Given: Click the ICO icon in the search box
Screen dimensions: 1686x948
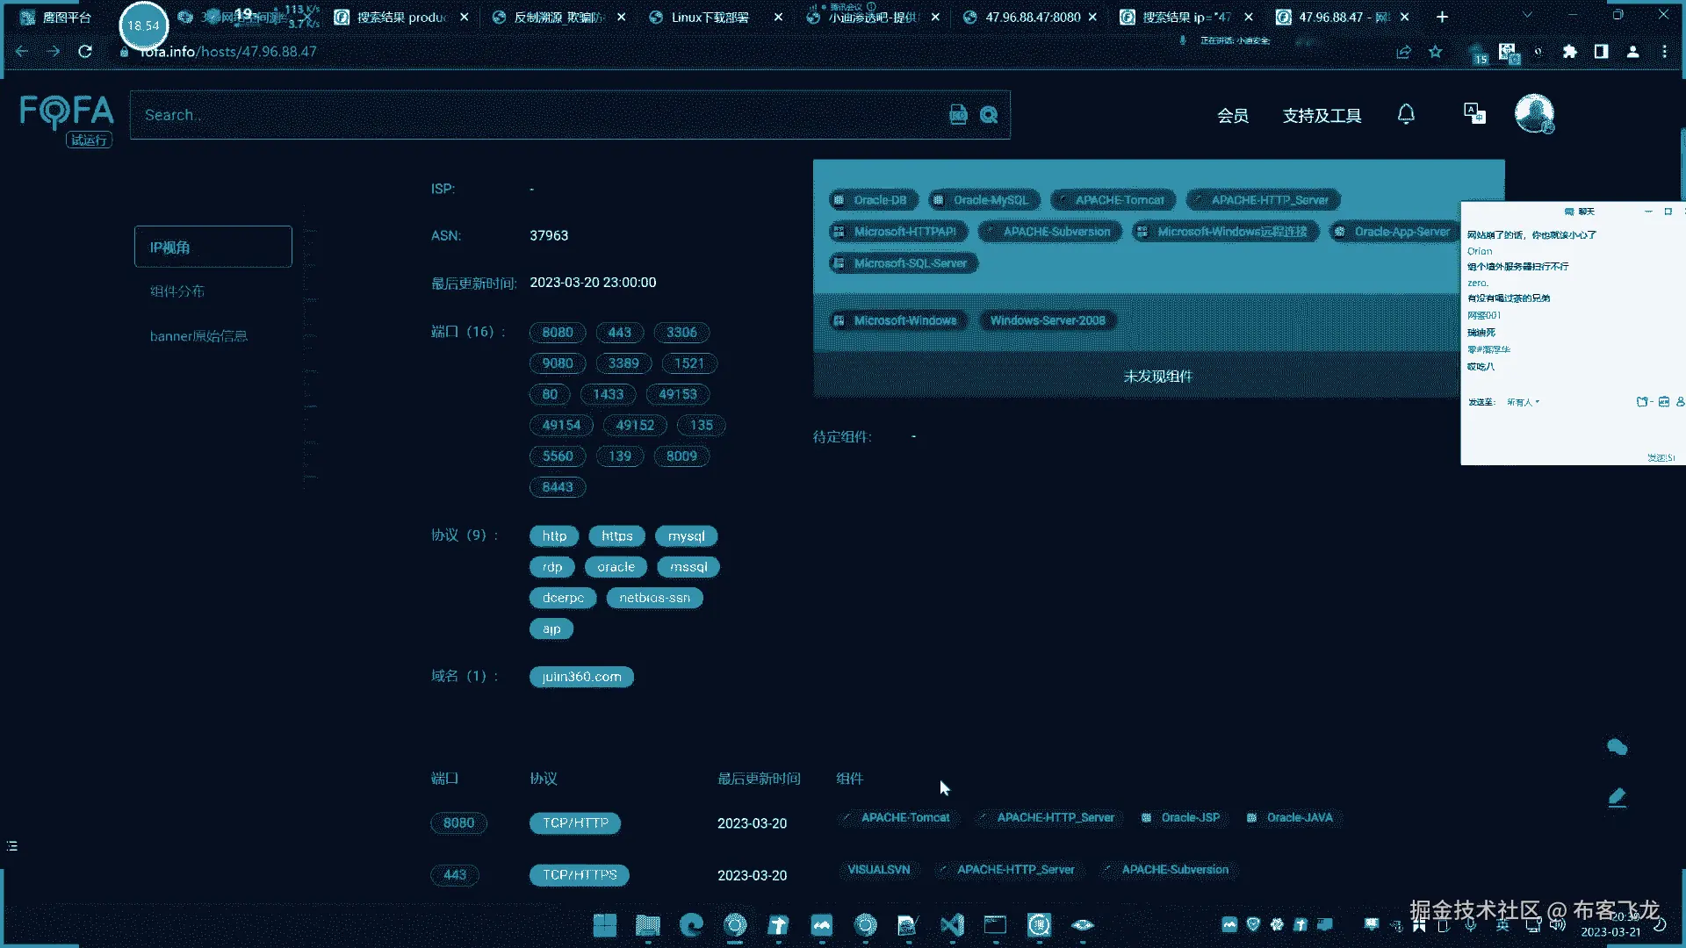Looking at the screenshot, I should pyautogui.click(x=958, y=115).
